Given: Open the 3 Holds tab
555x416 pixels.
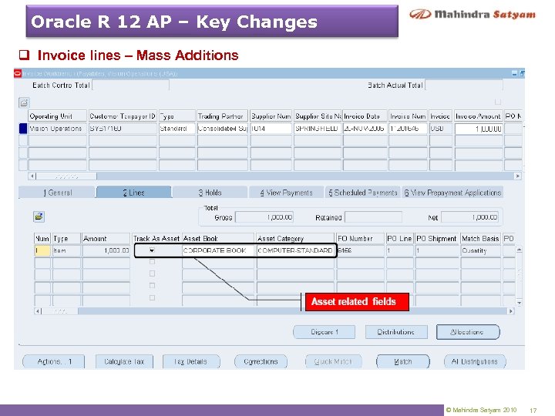Looking at the screenshot, I should tap(210, 193).
